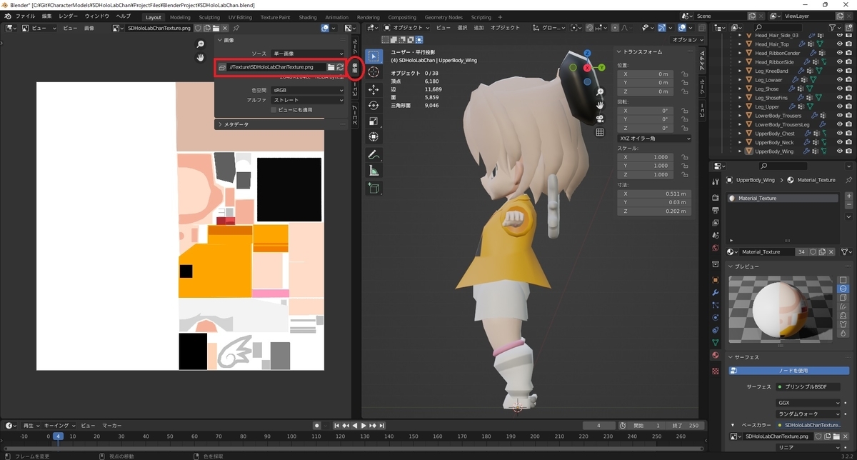
Task: Hide UpperBody_Chest with its eye icon
Action: (x=839, y=134)
